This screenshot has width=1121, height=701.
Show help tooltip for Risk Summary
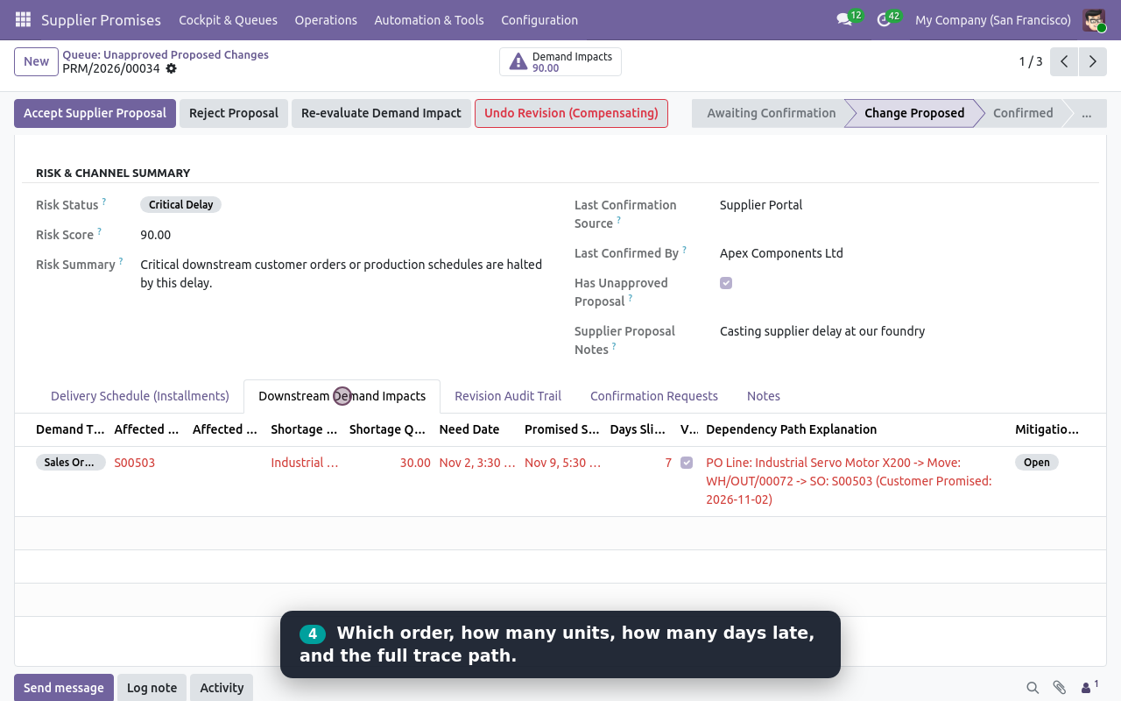(121, 261)
